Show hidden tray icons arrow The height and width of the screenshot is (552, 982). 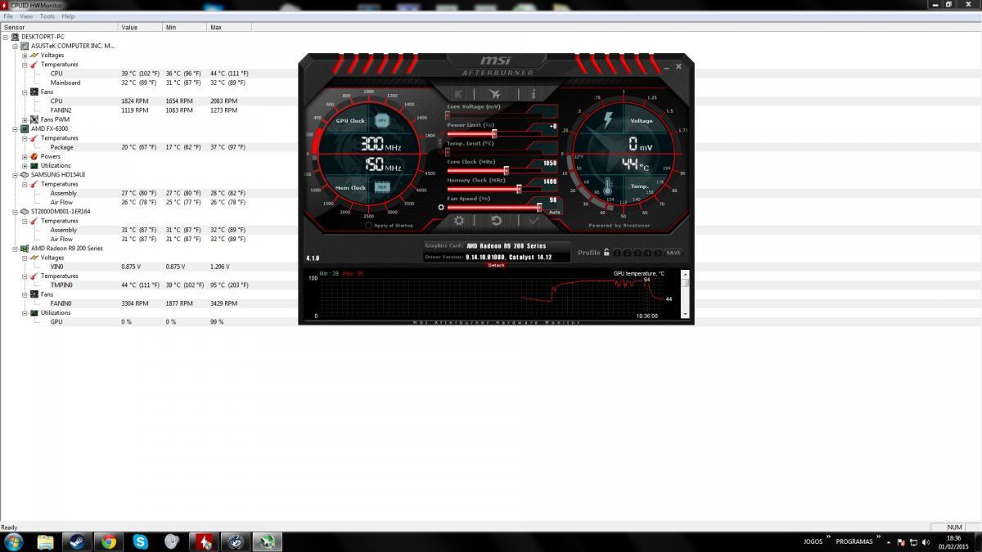890,541
